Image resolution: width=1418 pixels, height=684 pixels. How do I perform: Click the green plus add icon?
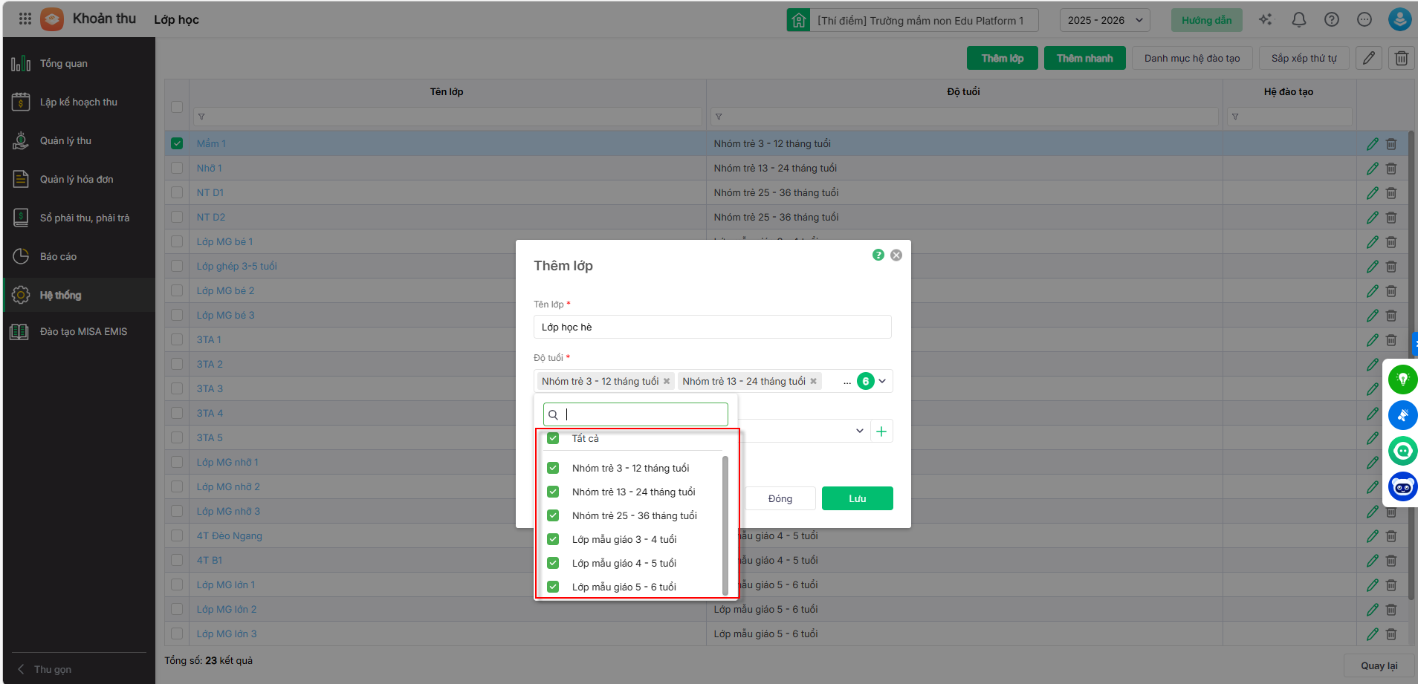881,431
